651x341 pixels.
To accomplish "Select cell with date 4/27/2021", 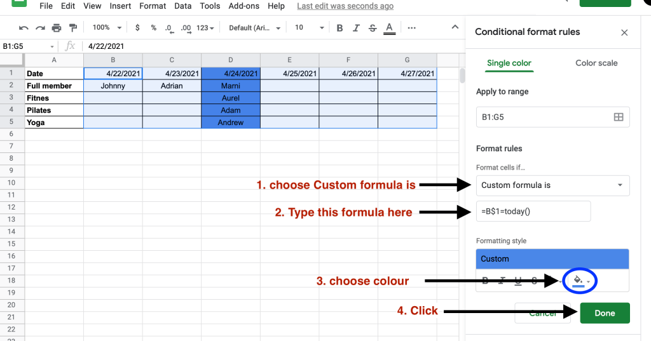I will click(x=408, y=74).
